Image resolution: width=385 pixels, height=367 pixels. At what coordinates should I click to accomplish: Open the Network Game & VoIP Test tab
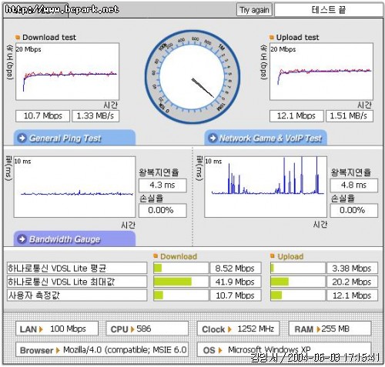coord(266,138)
